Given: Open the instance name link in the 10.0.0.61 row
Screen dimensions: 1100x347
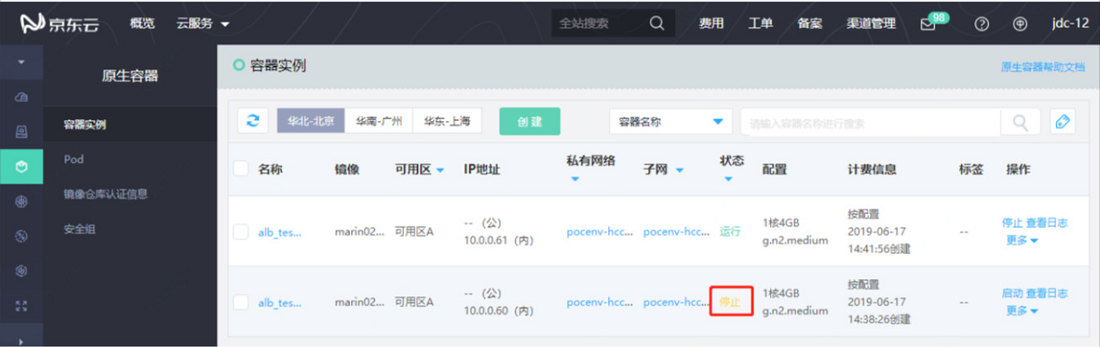Looking at the screenshot, I should click(280, 232).
